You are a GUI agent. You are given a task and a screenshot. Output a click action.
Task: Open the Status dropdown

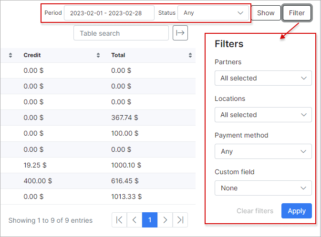[x=213, y=13]
